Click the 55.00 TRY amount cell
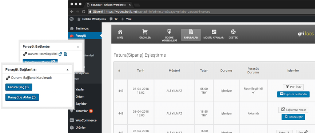 (x=204, y=91)
